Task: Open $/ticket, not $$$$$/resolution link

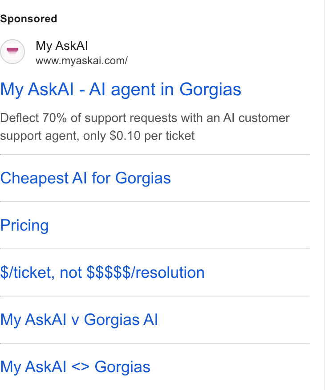Action: (102, 272)
